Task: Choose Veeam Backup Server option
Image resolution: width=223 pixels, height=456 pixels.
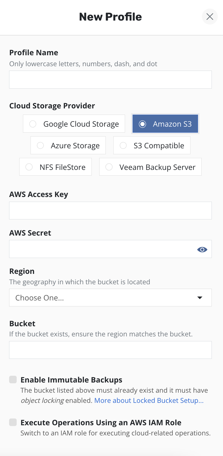Action: 109,167
